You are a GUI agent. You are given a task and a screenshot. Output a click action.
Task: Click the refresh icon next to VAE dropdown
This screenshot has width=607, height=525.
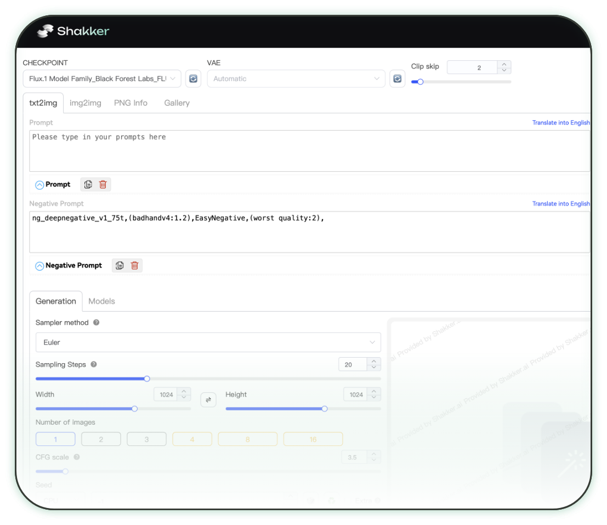(x=397, y=78)
